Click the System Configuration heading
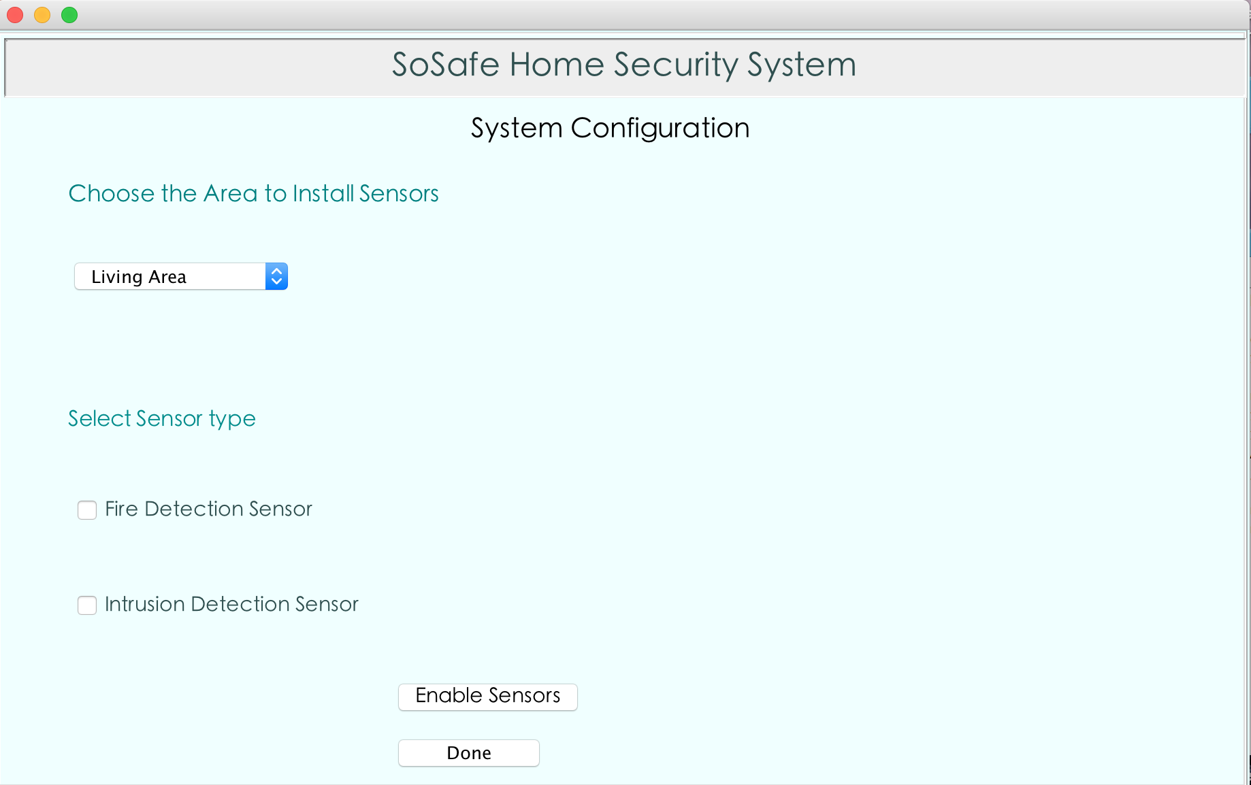Image resolution: width=1251 pixels, height=785 pixels. (610, 128)
